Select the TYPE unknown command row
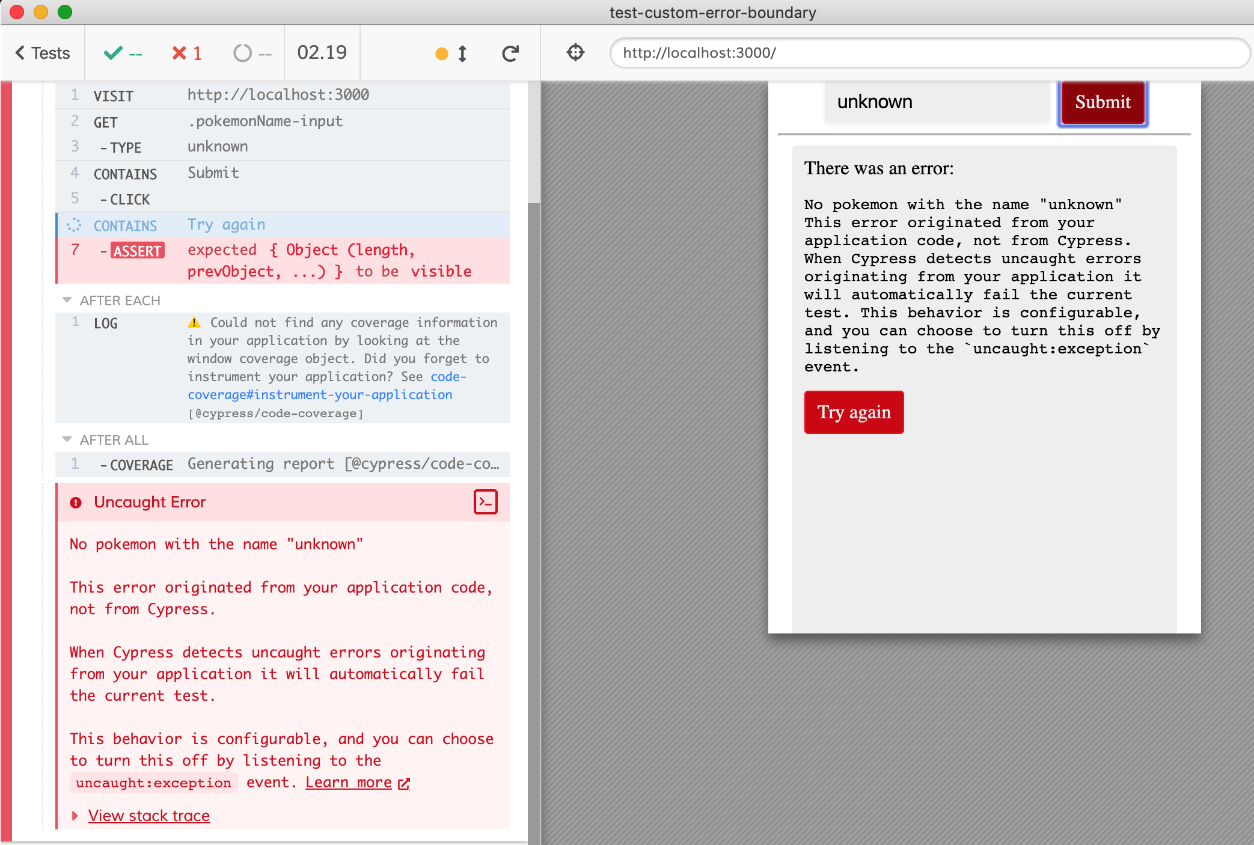The width and height of the screenshot is (1254, 845). [283, 147]
